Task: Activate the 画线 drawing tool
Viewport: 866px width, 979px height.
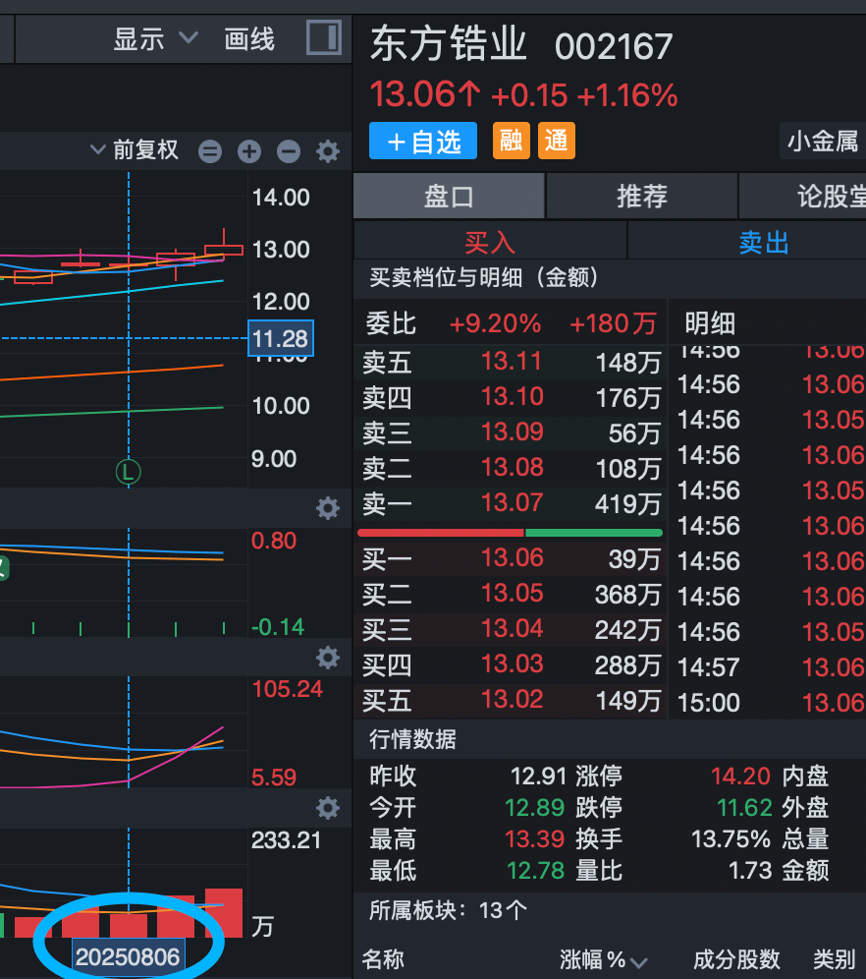Action: [249, 39]
